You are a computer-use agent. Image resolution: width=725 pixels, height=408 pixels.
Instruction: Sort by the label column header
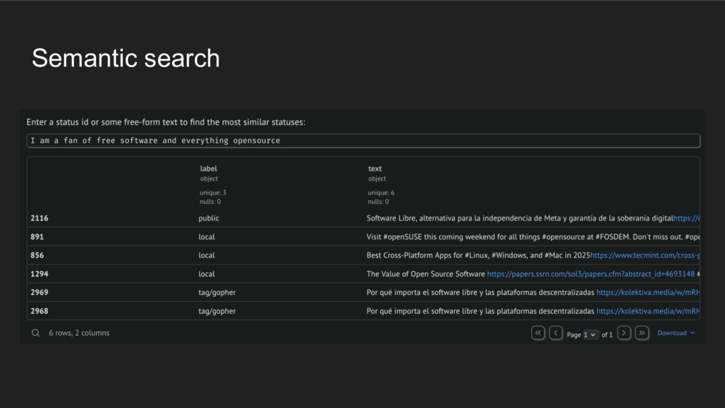tap(208, 169)
